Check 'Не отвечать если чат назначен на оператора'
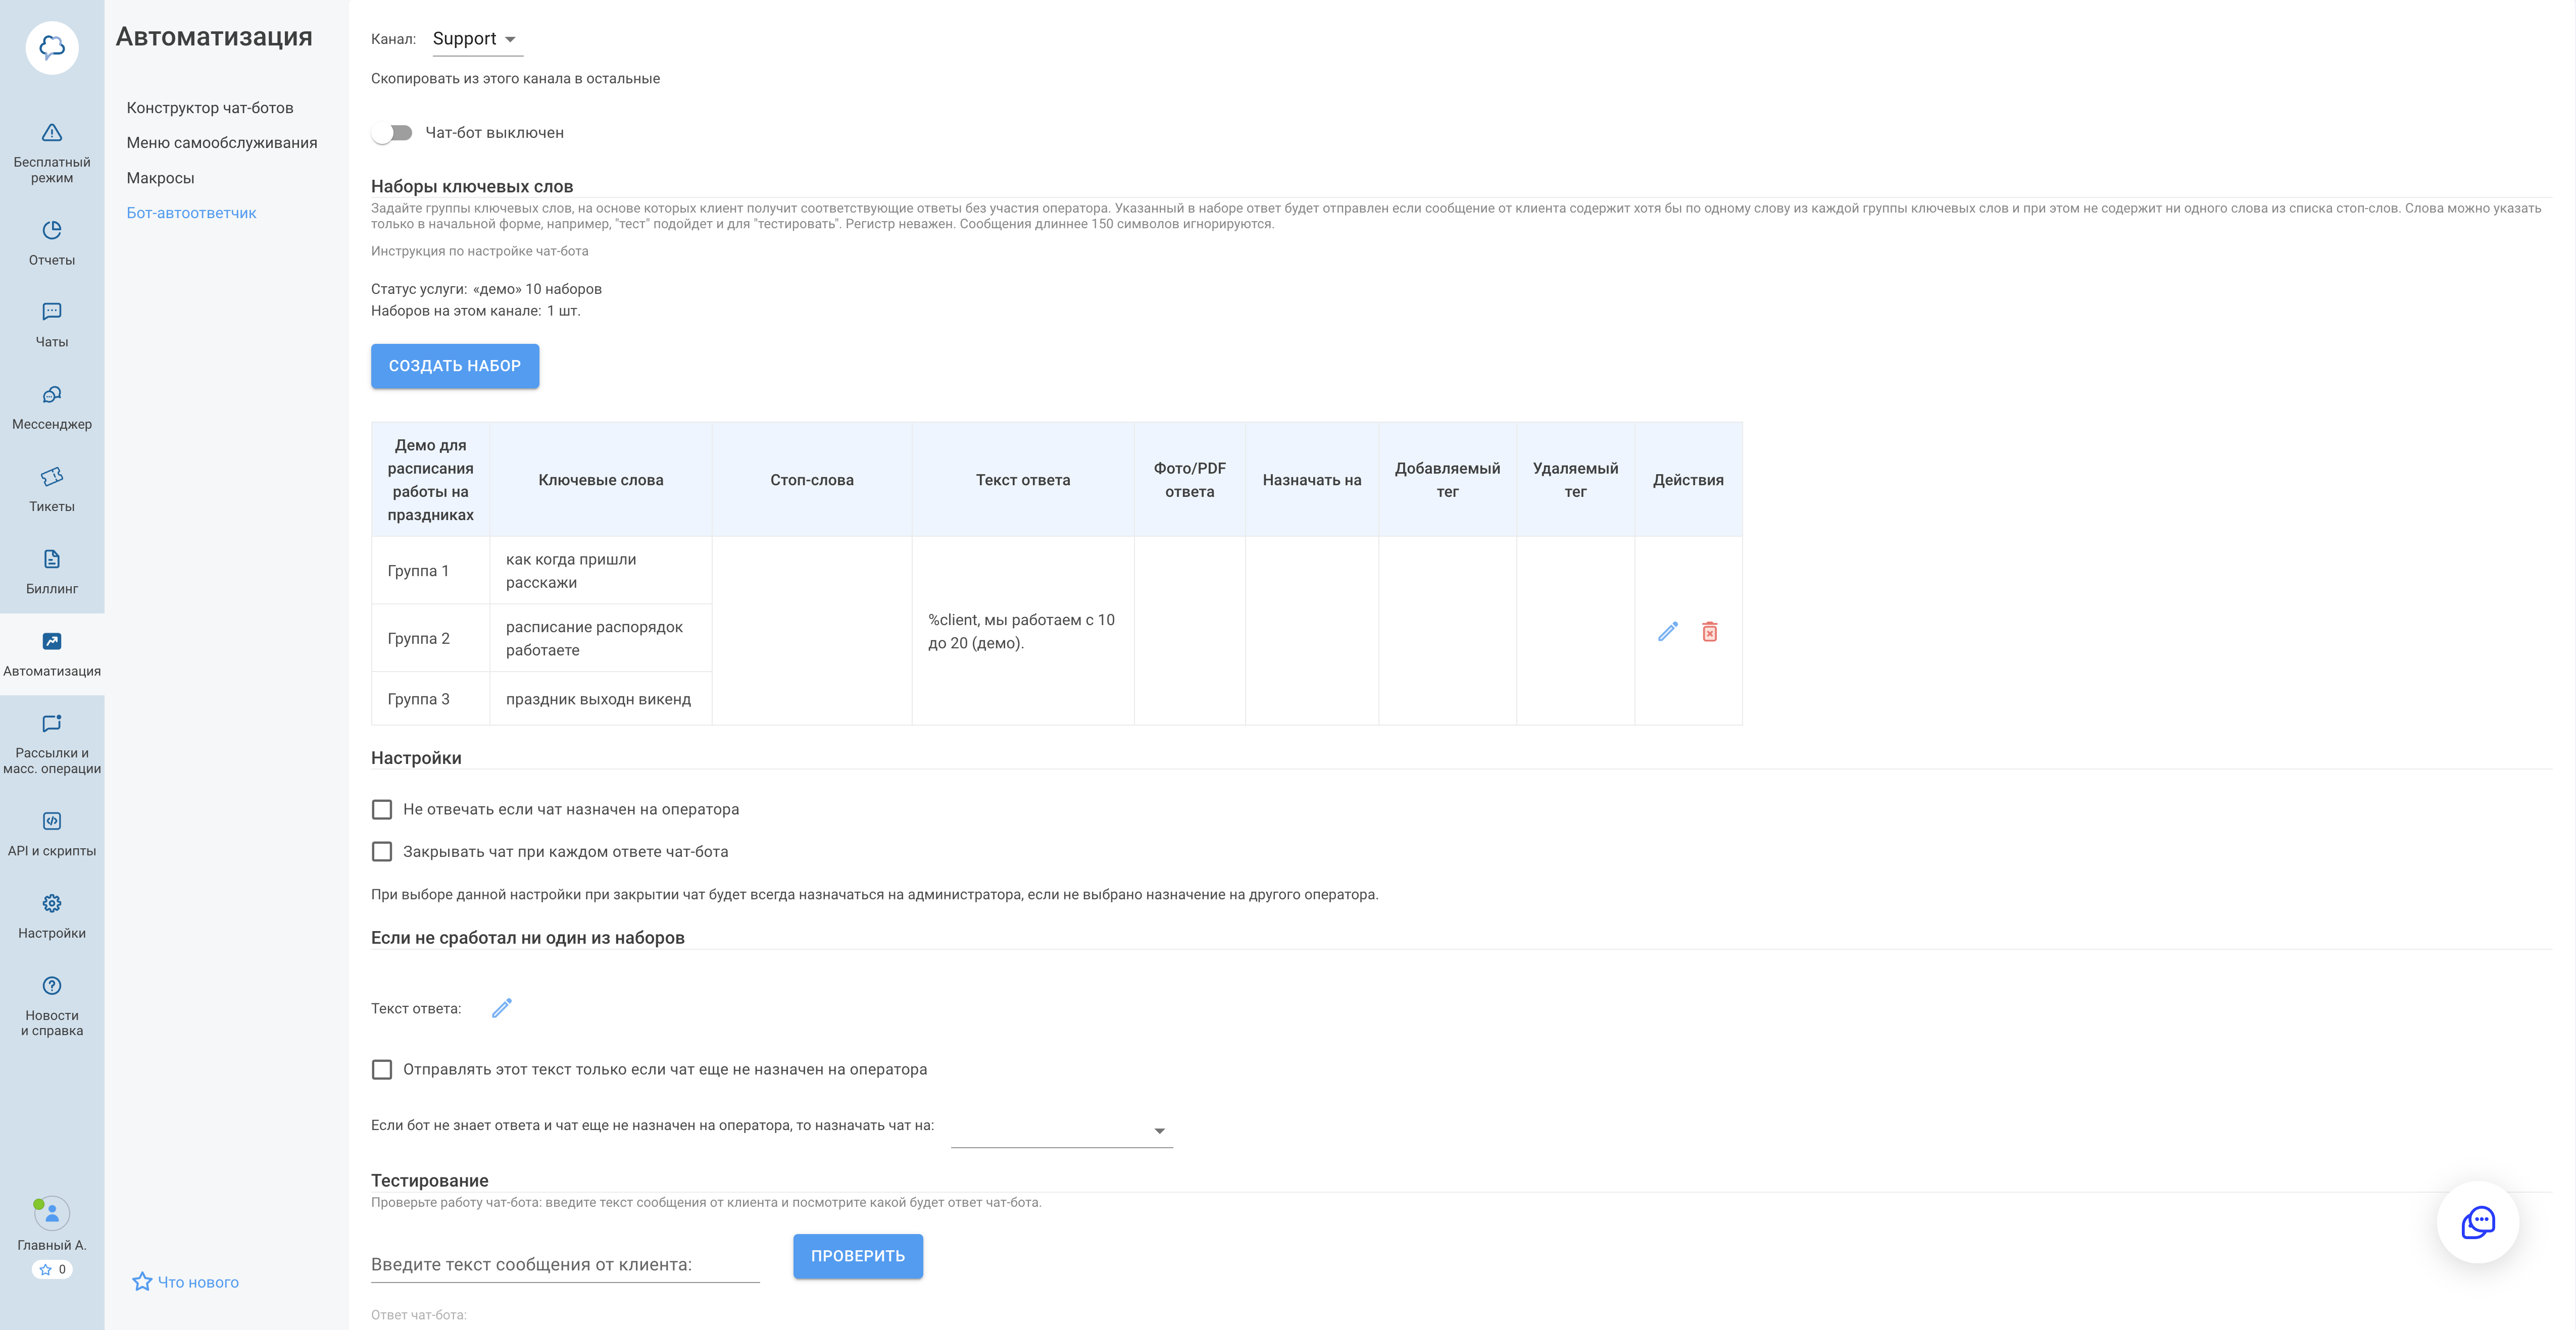The width and height of the screenshot is (2576, 1330). (x=381, y=810)
